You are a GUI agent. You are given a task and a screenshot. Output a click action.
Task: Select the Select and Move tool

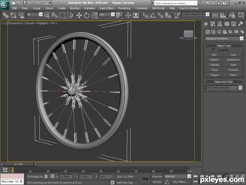[79, 15]
